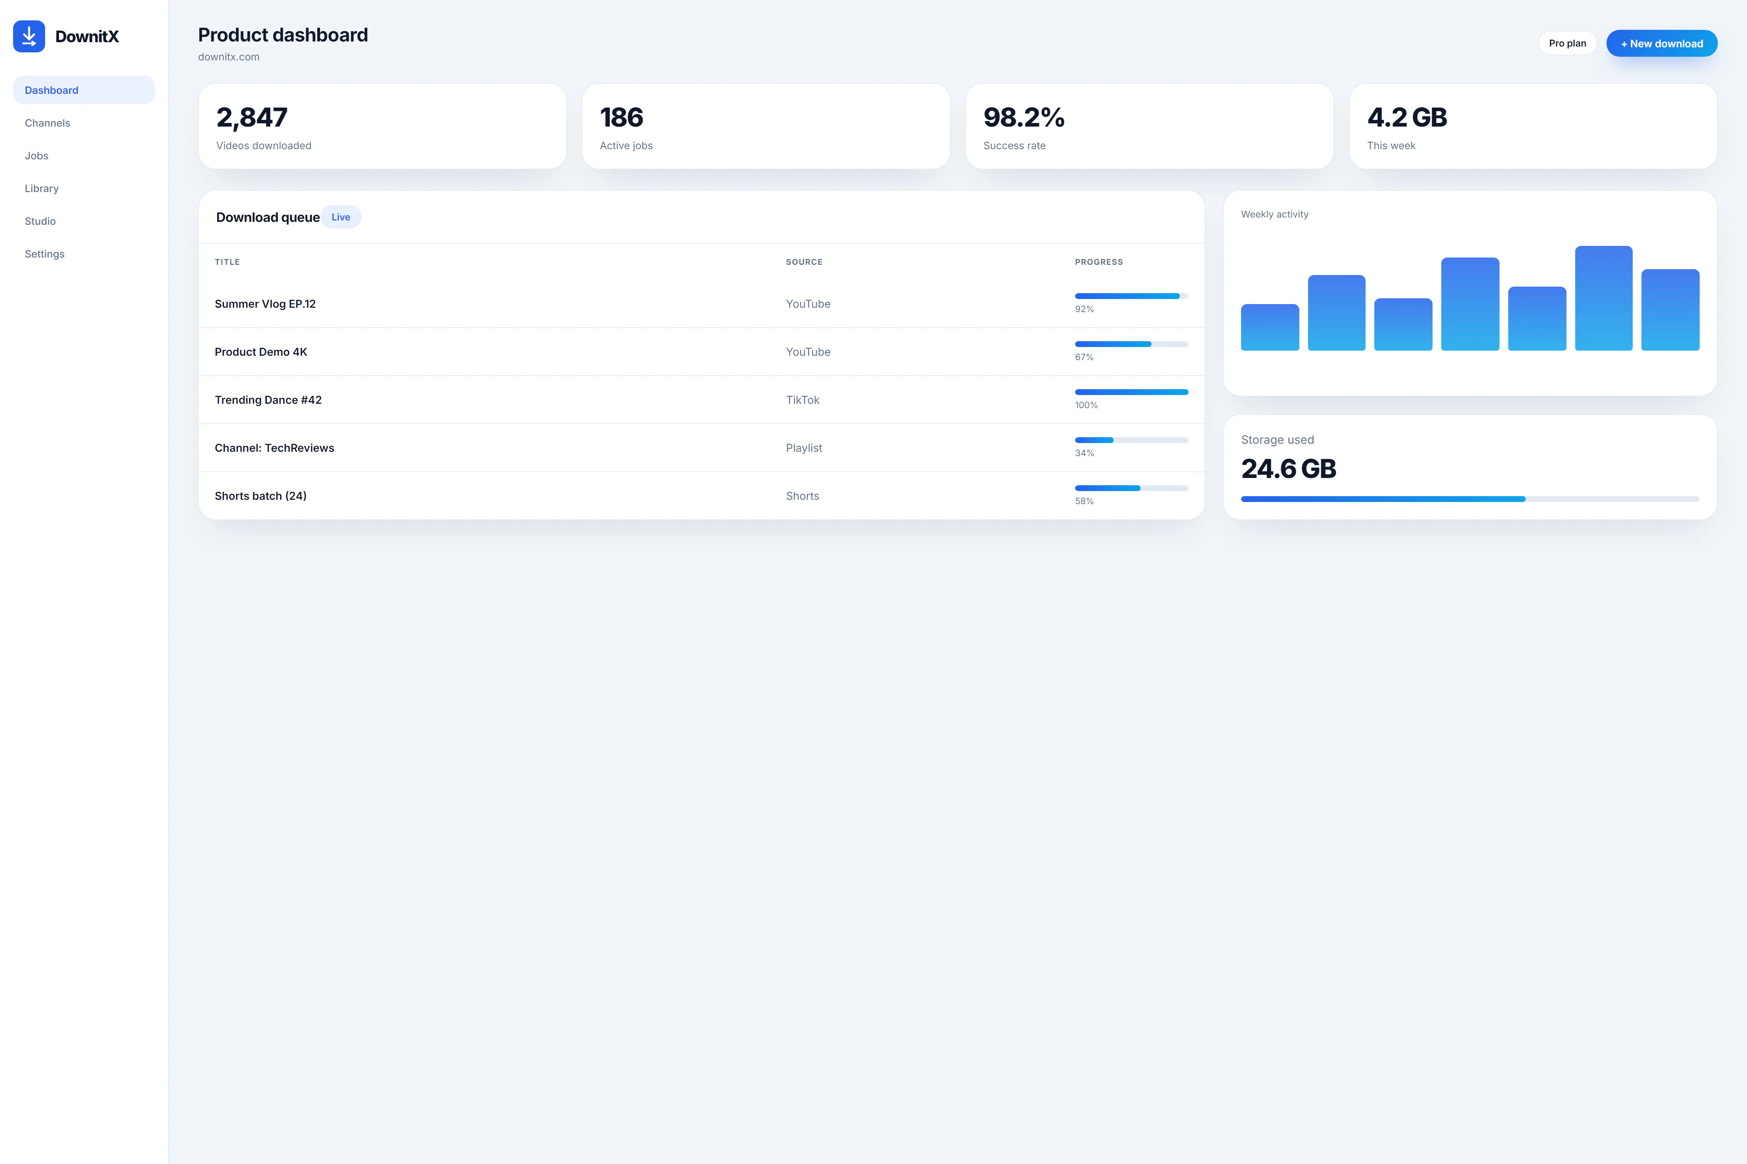The image size is (1747, 1164).
Task: Select the Product Demo 4K title
Action: (x=261, y=352)
